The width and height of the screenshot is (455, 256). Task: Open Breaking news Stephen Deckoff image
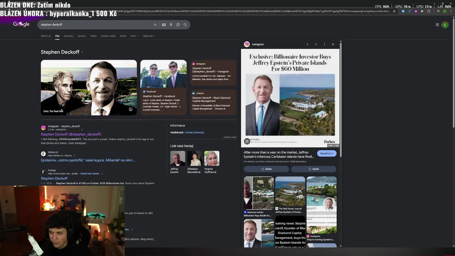(290, 231)
